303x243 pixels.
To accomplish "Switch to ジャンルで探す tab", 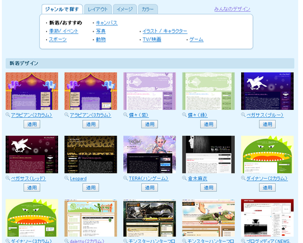I will coord(62,9).
